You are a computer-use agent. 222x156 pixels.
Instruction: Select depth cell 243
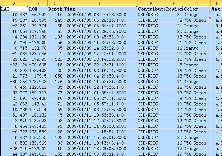55,20
